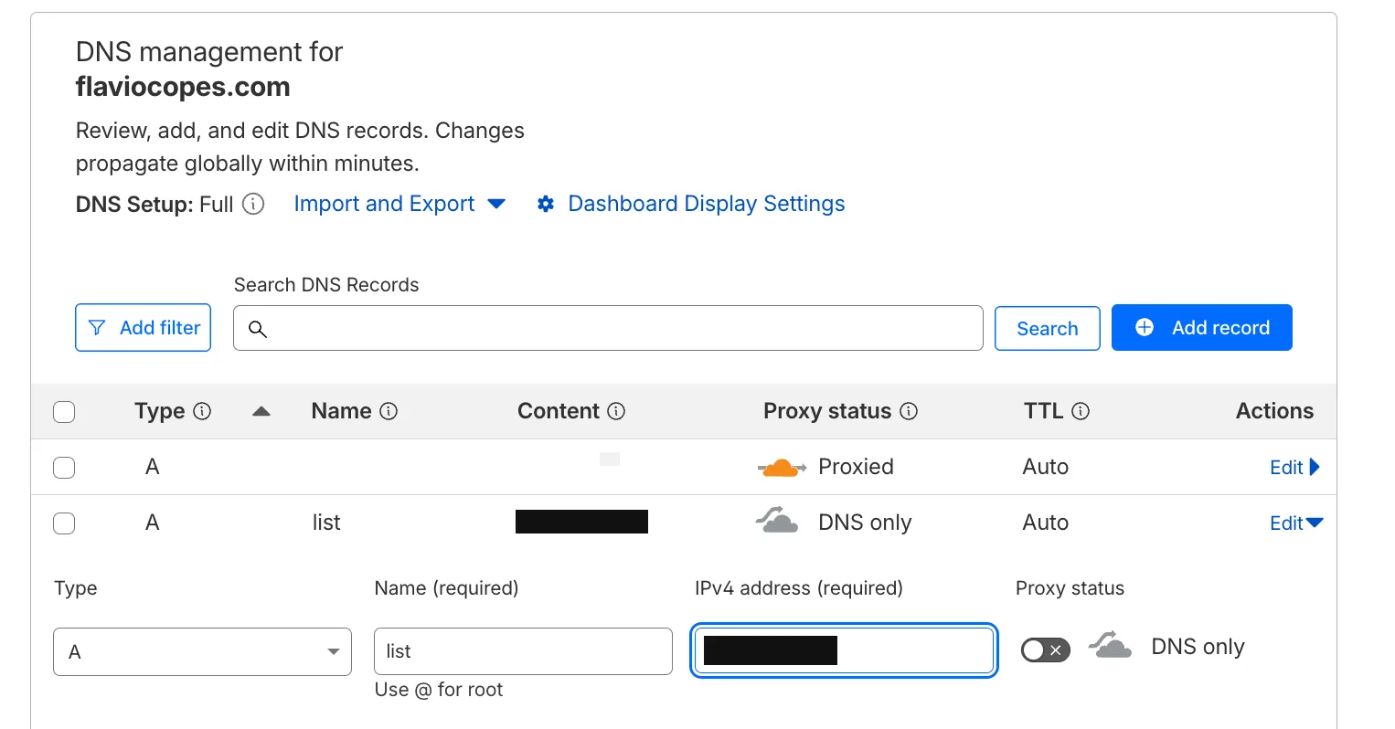This screenshot has height=729, width=1395.
Task: Click the Add record button
Action: click(x=1202, y=327)
